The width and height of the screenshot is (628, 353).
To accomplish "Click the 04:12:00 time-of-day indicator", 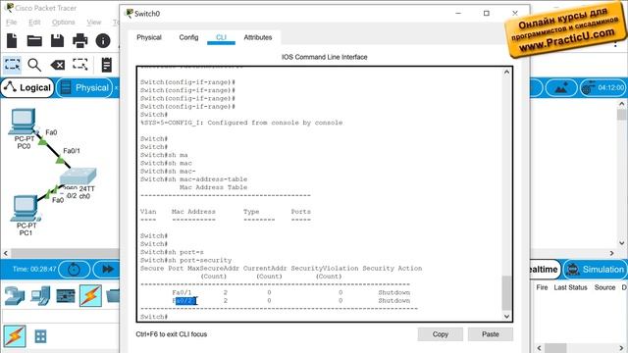I will pos(602,87).
